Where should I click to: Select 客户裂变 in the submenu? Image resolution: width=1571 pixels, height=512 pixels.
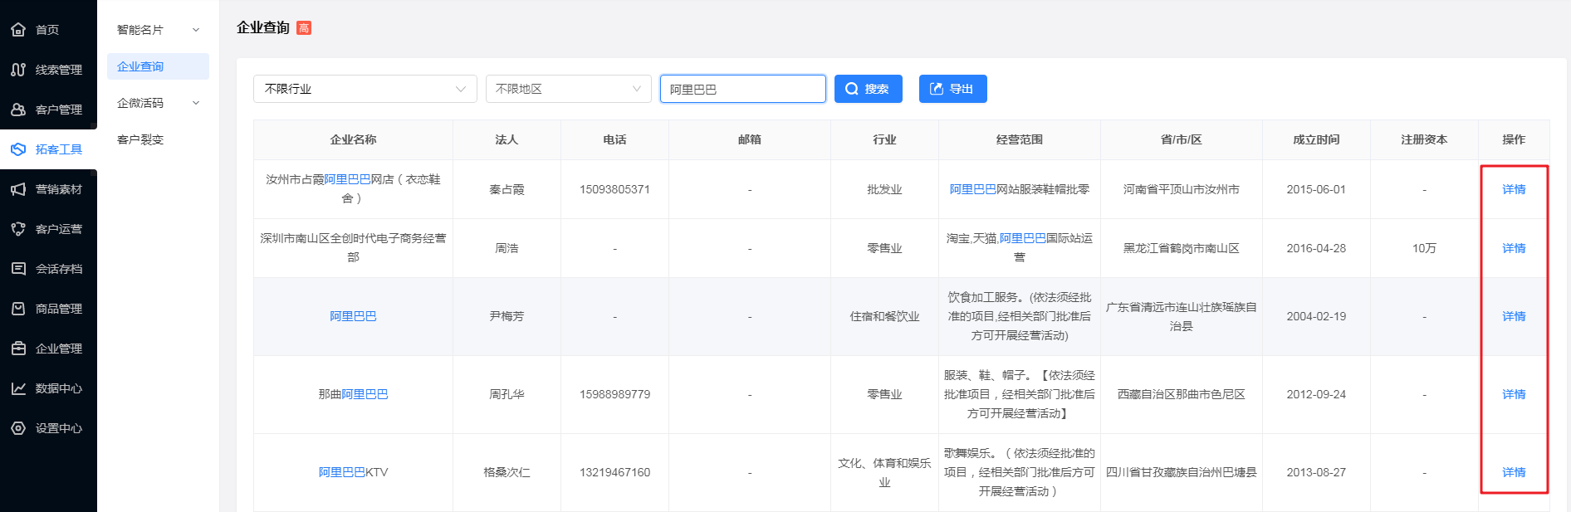140,139
